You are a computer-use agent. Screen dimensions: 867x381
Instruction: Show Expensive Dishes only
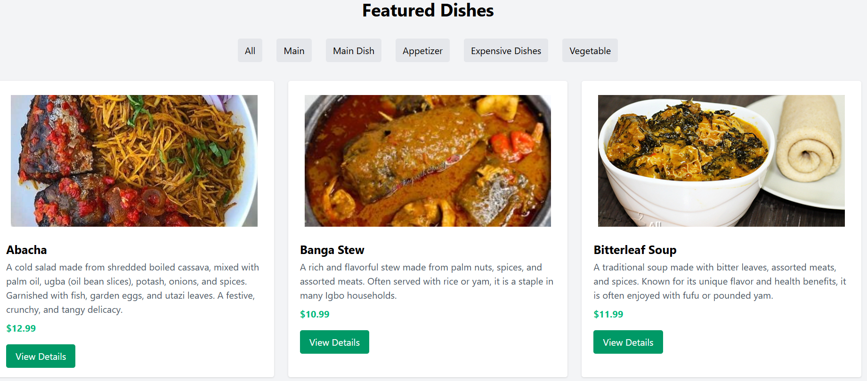[x=505, y=50]
